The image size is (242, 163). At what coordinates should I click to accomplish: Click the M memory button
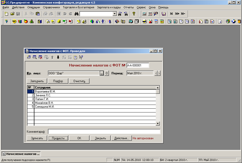[x=171, y=14]
